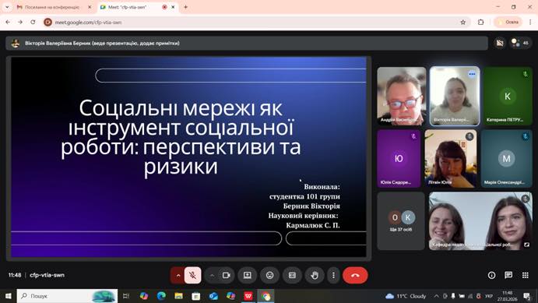Screen dimensions: 538x303
Task: Open the participants list showing 45
Action: point(520,43)
